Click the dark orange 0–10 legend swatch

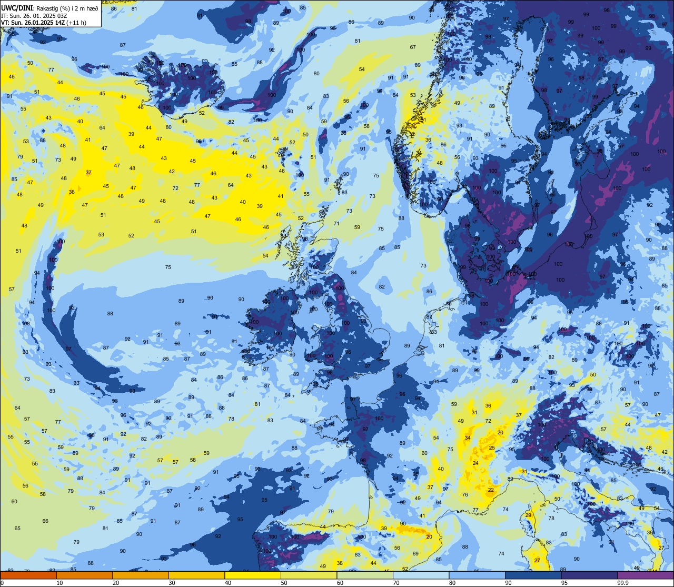pyautogui.click(x=28, y=575)
